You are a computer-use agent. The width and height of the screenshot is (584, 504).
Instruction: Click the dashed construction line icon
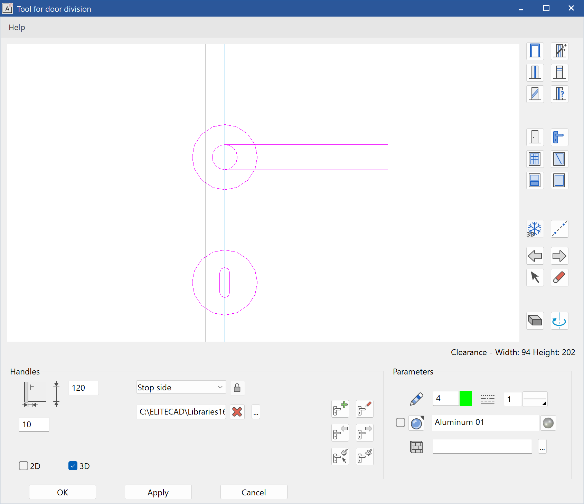coord(559,229)
